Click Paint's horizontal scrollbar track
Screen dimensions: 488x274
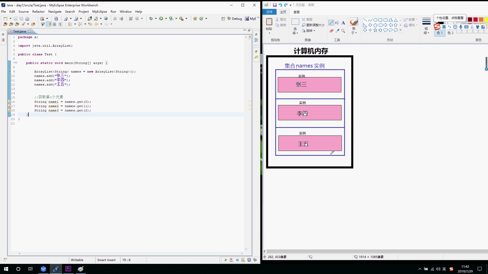[x=377, y=251]
